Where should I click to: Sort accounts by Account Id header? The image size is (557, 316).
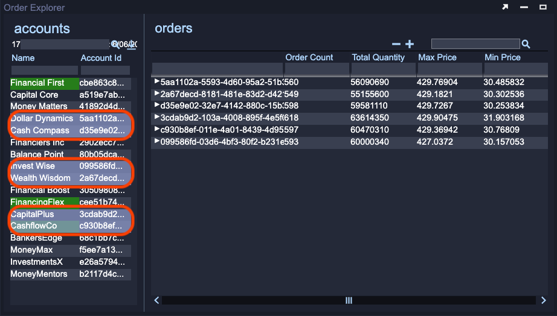(x=101, y=58)
